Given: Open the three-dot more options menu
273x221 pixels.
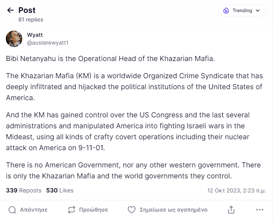Looking at the screenshot, I should [x=260, y=210].
